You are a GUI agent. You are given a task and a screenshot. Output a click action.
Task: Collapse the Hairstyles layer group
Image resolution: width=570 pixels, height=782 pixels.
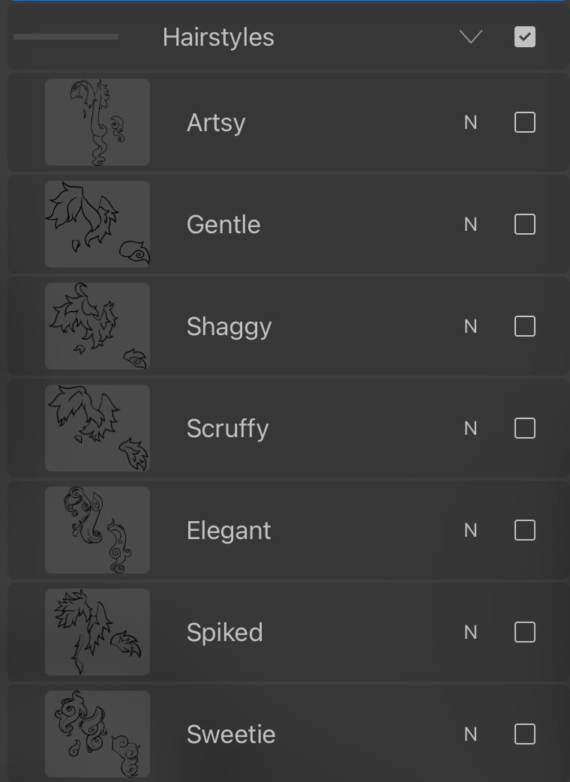(470, 37)
